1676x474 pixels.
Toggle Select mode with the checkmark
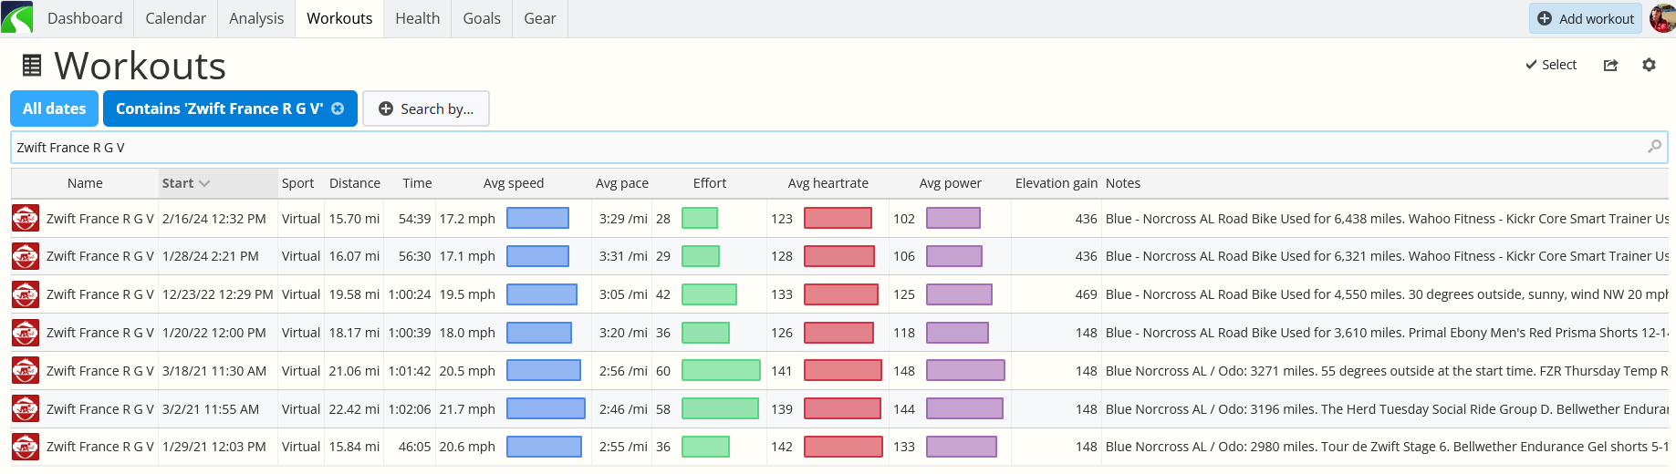tap(1551, 65)
